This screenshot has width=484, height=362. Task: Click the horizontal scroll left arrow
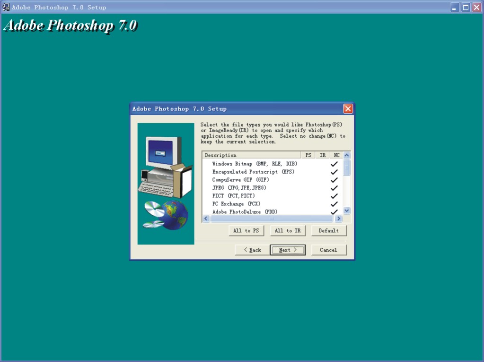point(206,218)
